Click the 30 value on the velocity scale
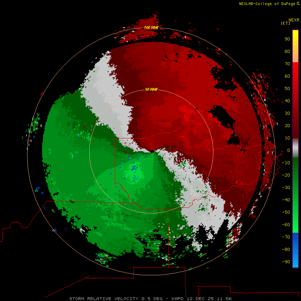Viewport: 301px width, 301px height. pyautogui.click(x=287, y=113)
